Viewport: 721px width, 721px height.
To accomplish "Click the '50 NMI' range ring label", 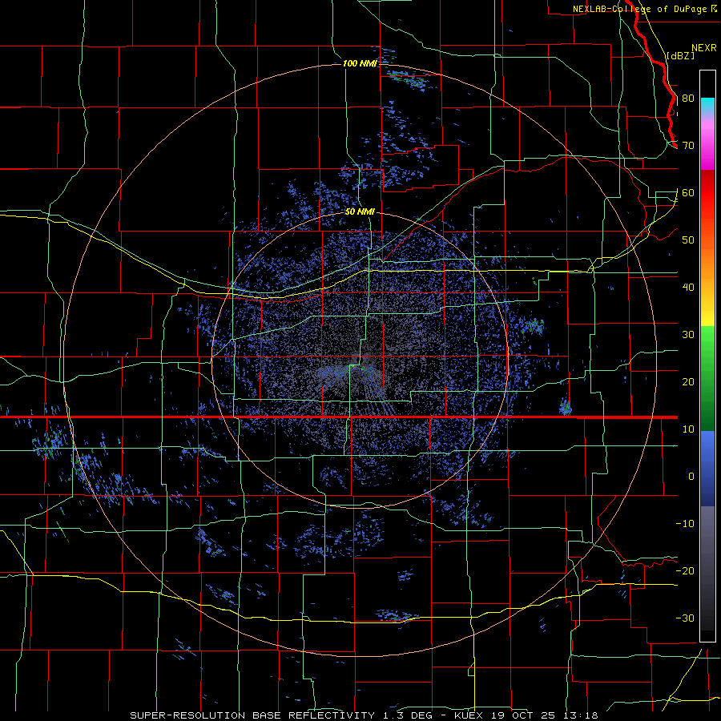I will [x=360, y=211].
